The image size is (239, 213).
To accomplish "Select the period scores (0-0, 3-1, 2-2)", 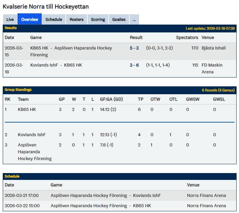I will point(160,48).
